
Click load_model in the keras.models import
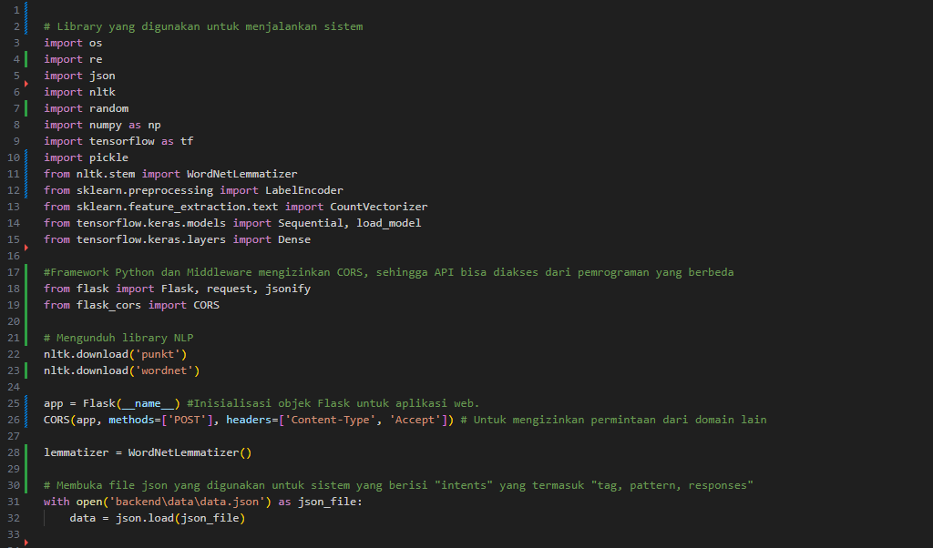(x=388, y=223)
